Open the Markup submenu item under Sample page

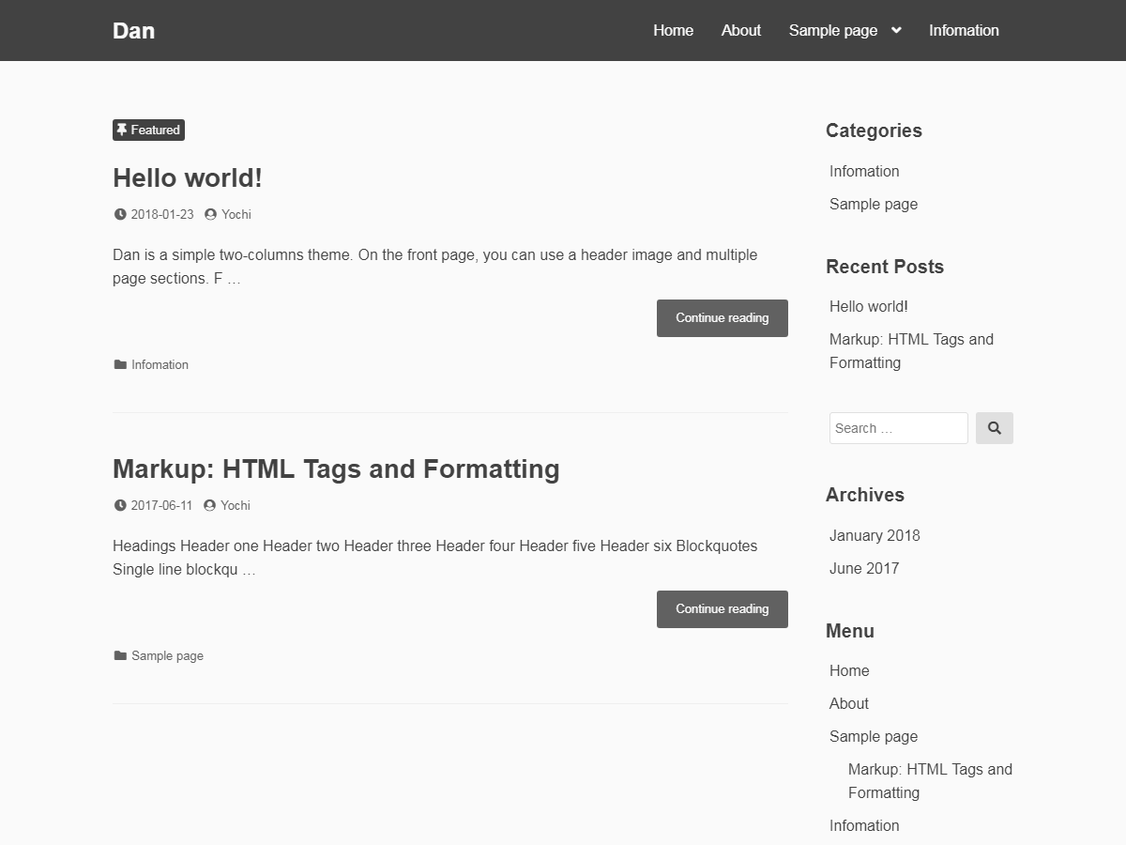point(930,780)
